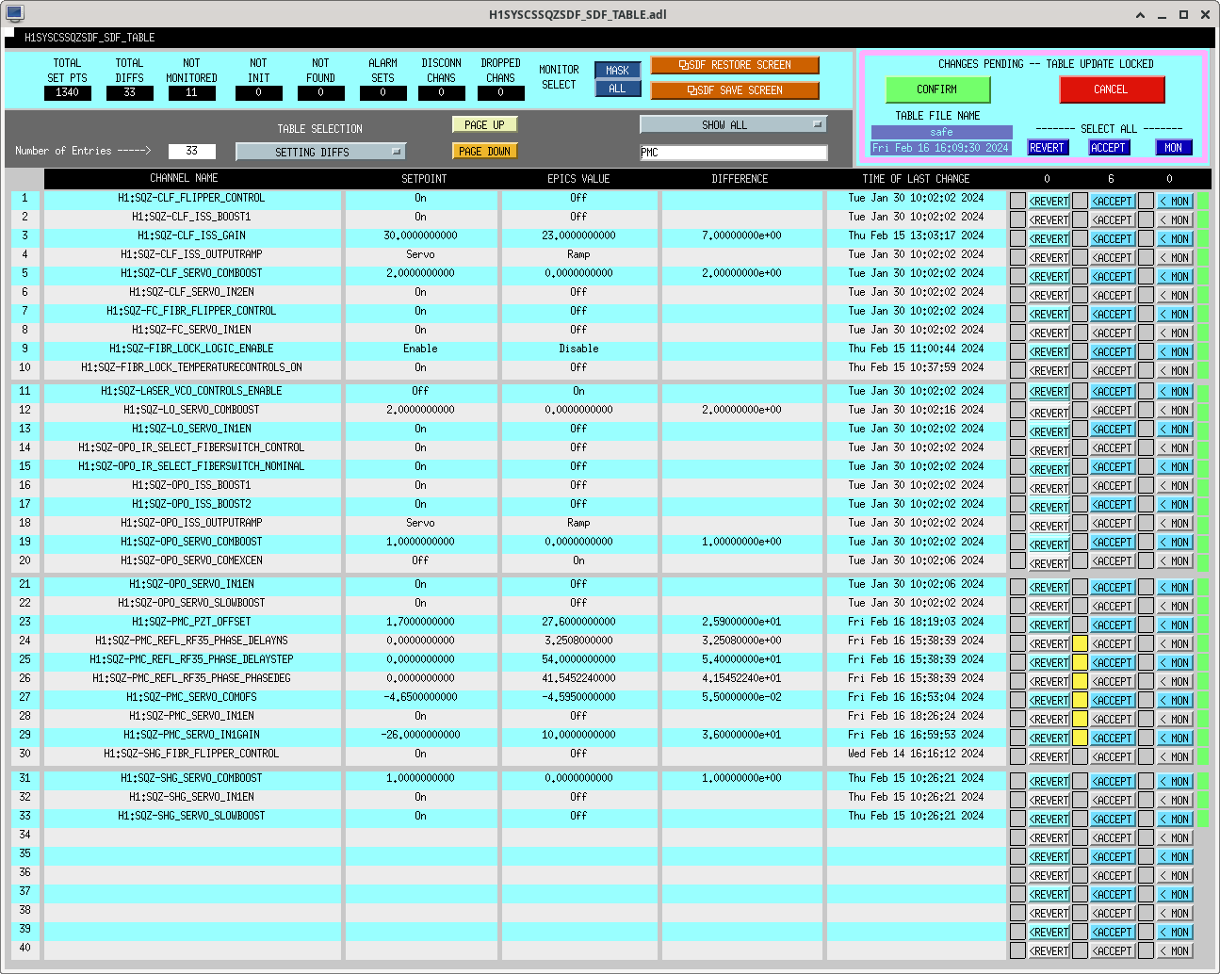
Task: Click the TOTAL SET PTS value 1340
Action: point(68,92)
